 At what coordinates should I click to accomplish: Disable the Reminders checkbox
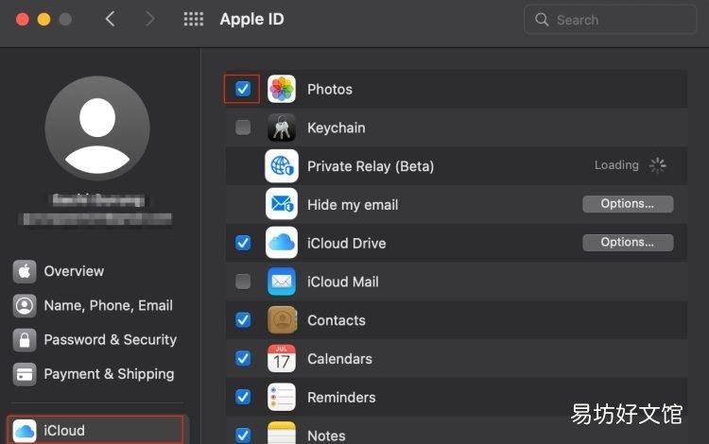243,397
